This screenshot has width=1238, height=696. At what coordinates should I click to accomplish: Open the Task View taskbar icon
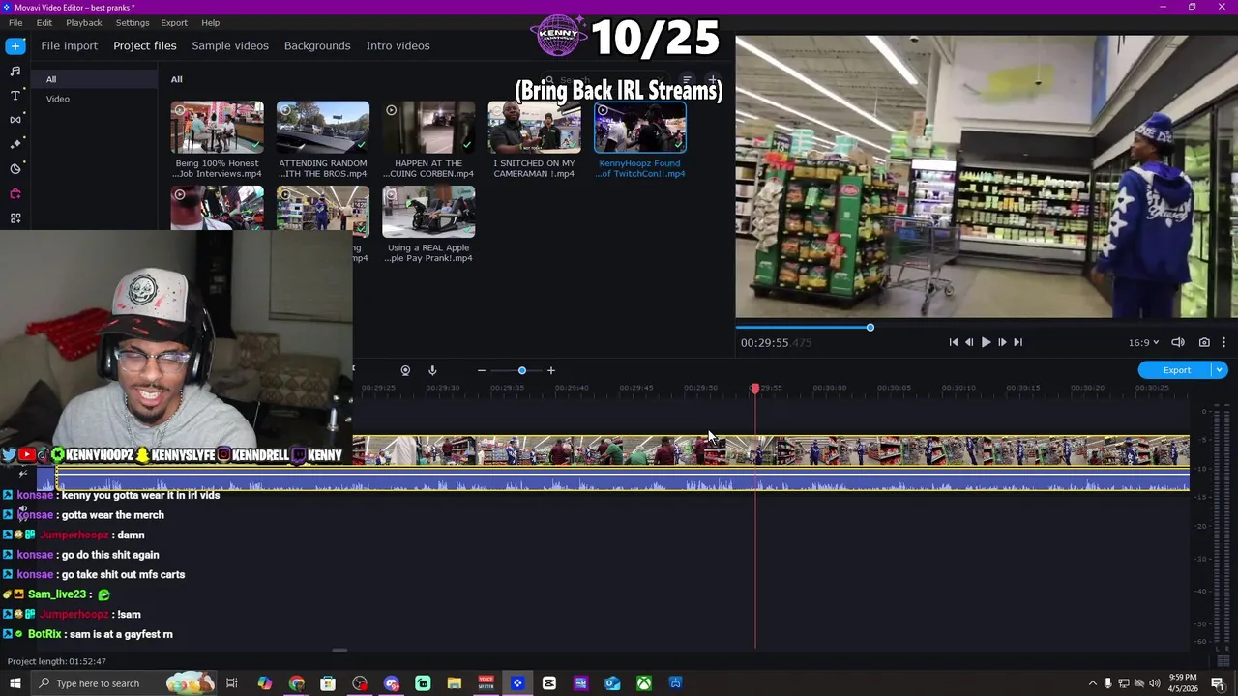[x=232, y=683]
